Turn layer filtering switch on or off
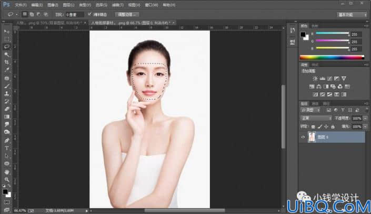Image resolution: width=371 pixels, height=214 pixels. 366,110
